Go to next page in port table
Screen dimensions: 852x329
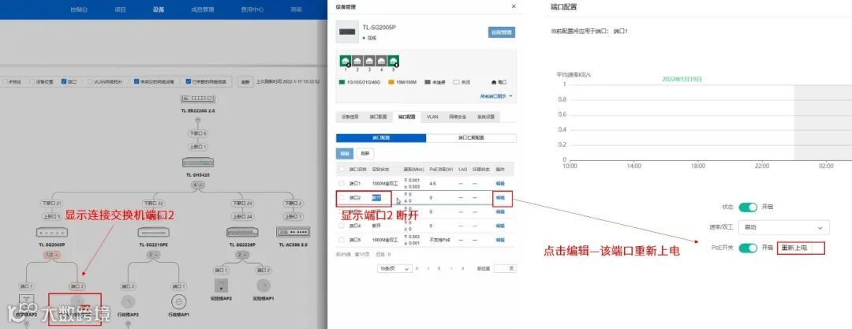click(450, 268)
